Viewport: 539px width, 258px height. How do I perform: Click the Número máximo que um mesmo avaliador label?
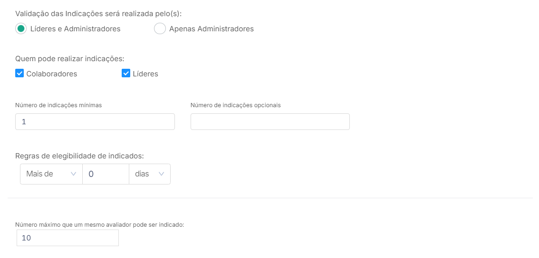pos(100,225)
